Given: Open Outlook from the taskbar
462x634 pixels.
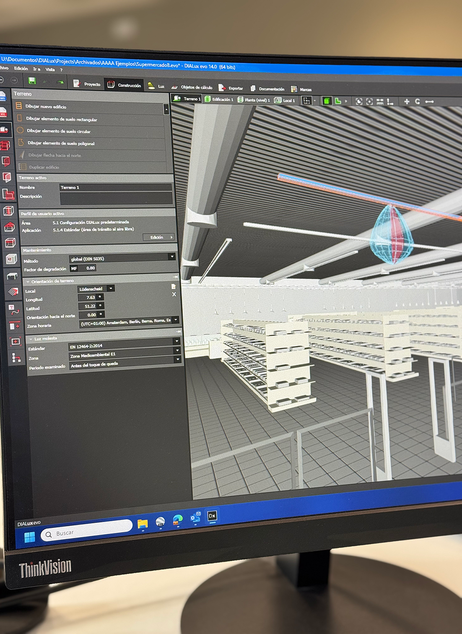Looking at the screenshot, I should click(195, 517).
